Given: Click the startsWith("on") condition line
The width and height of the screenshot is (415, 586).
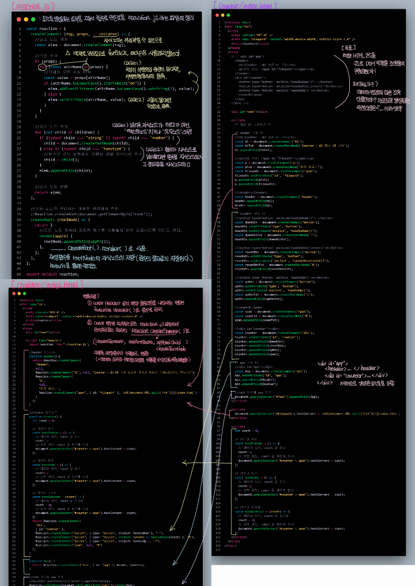Looking at the screenshot, I should [97, 83].
